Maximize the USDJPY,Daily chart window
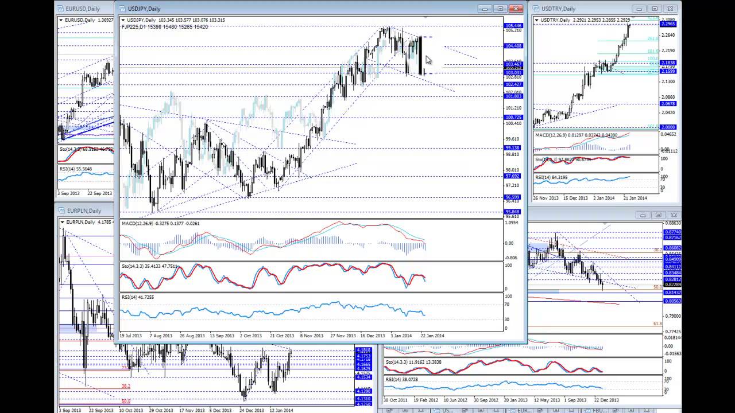The width and height of the screenshot is (735, 413). click(x=500, y=9)
